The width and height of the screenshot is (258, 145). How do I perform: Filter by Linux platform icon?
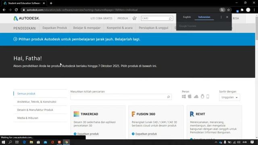coord(202,96)
